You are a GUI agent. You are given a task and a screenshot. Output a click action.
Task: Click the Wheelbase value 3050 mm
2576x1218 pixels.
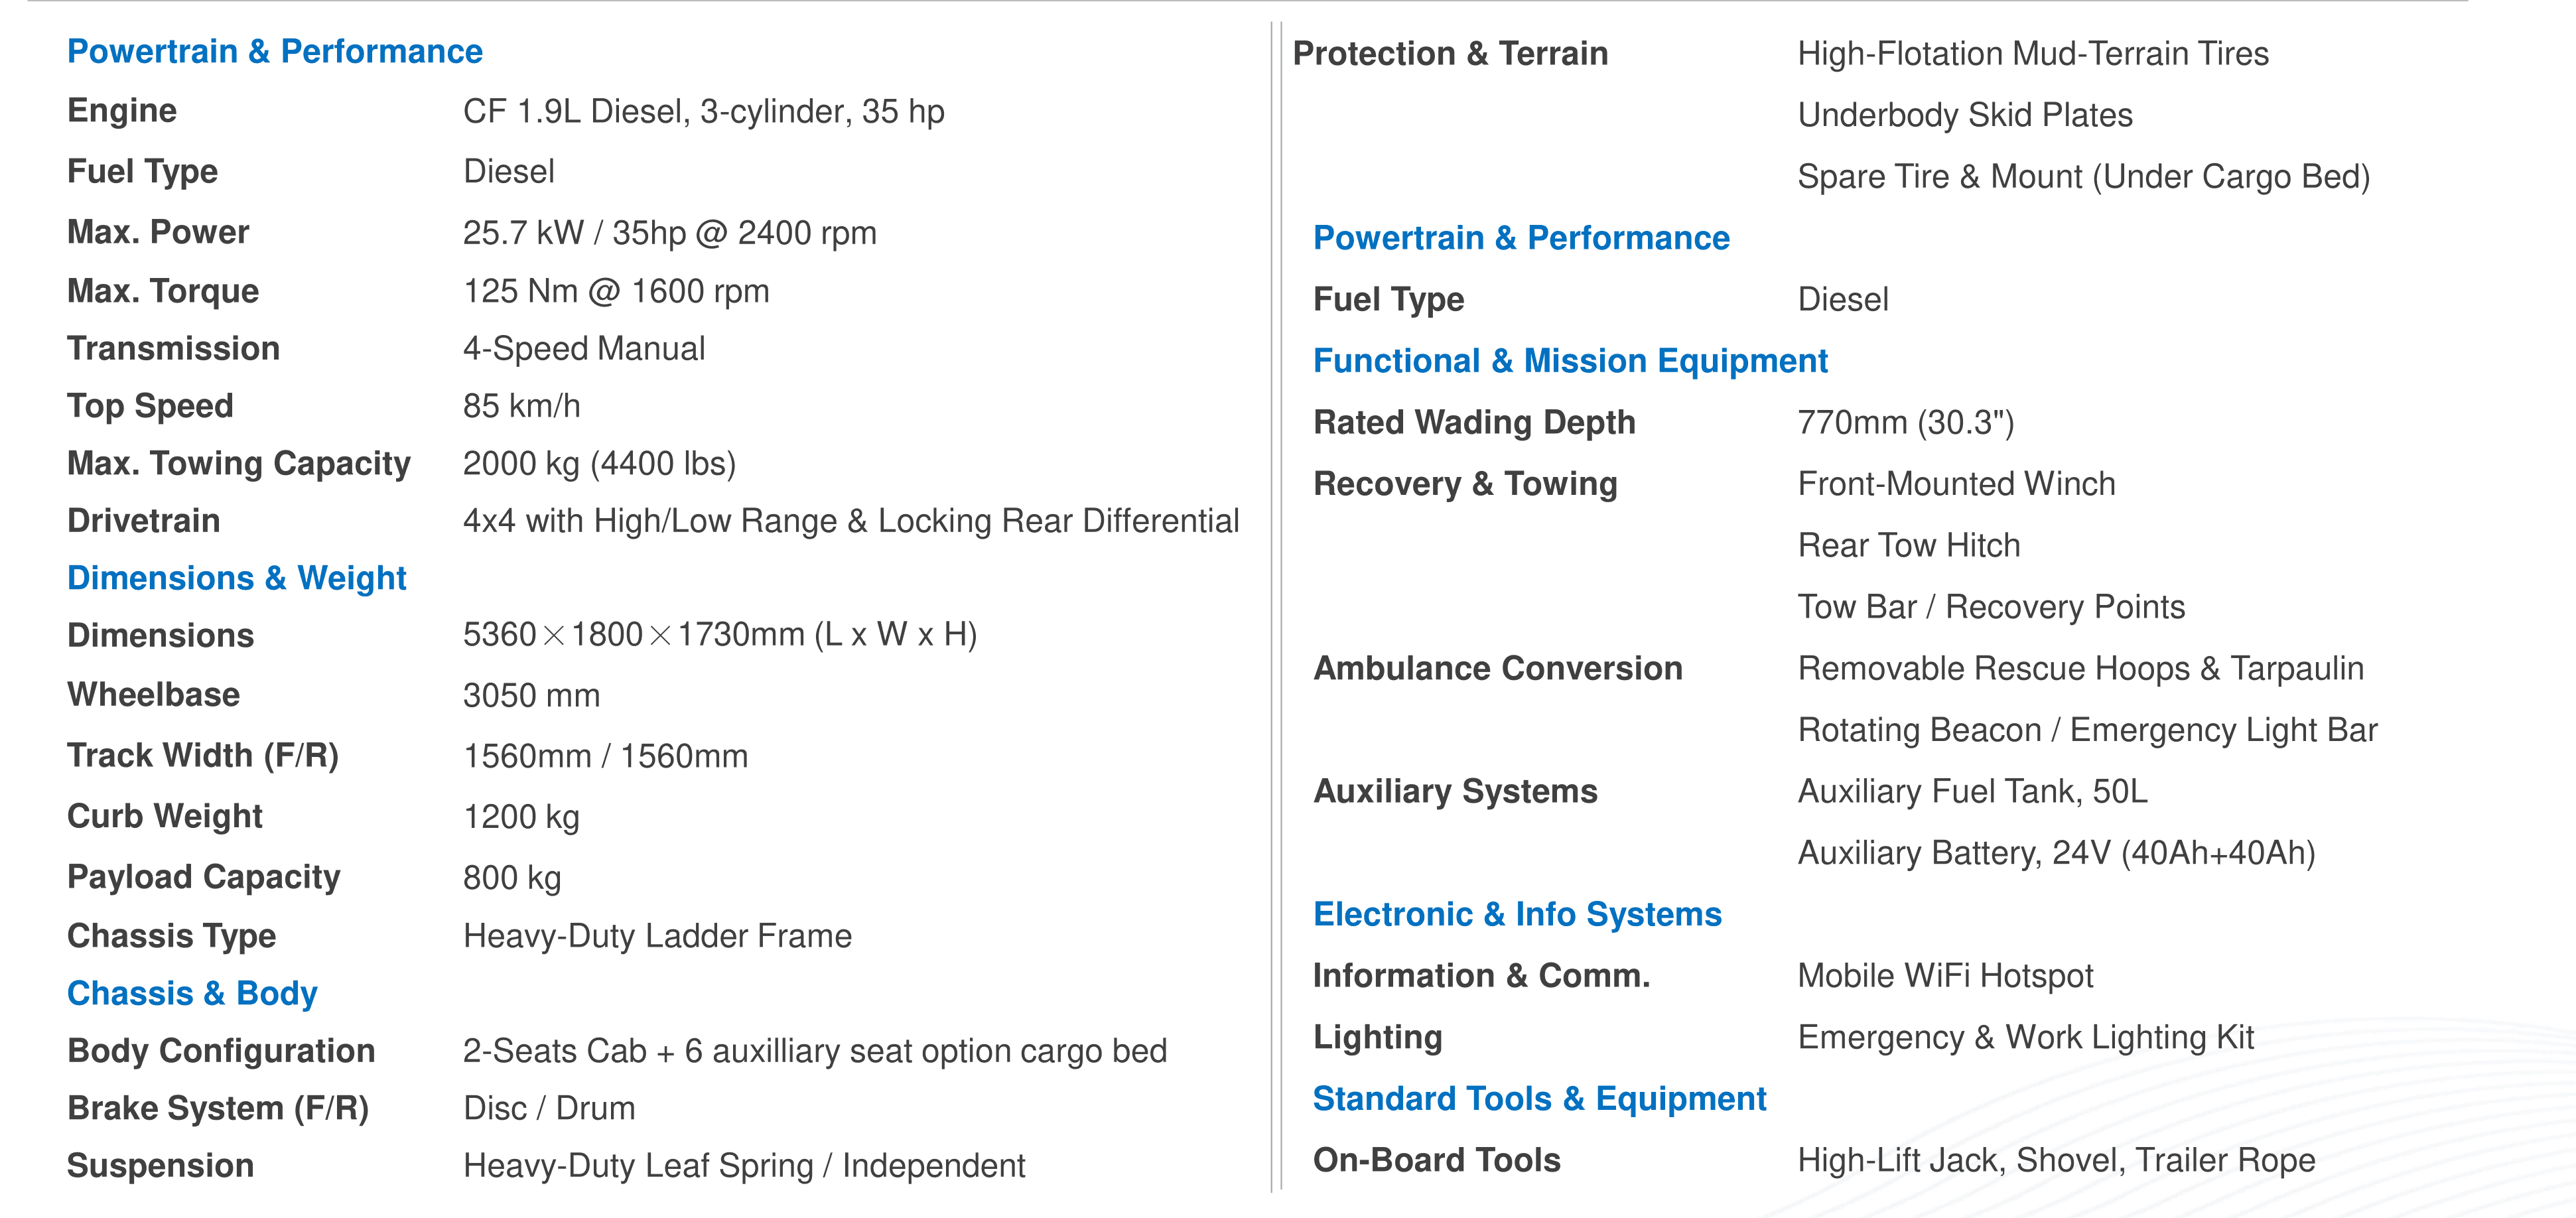coord(531,695)
